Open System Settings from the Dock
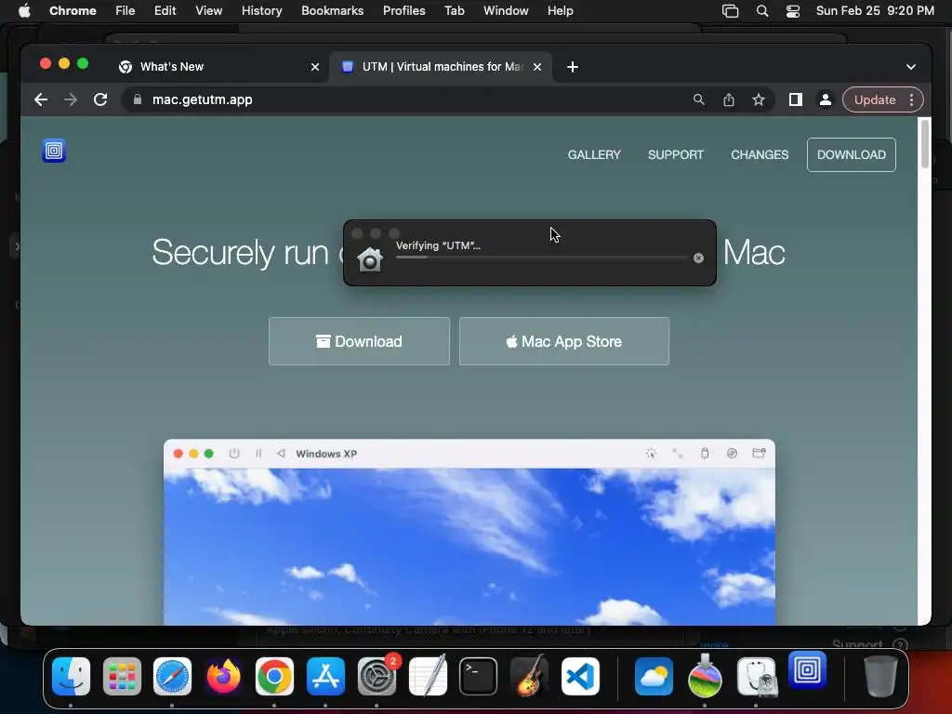Image resolution: width=952 pixels, height=714 pixels. click(377, 676)
